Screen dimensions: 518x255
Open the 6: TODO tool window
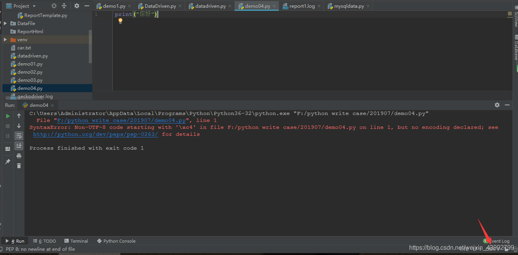(x=44, y=241)
